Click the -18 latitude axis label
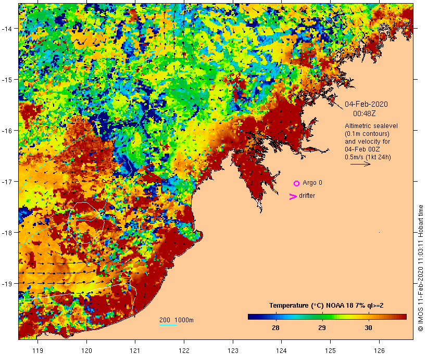 6,232
